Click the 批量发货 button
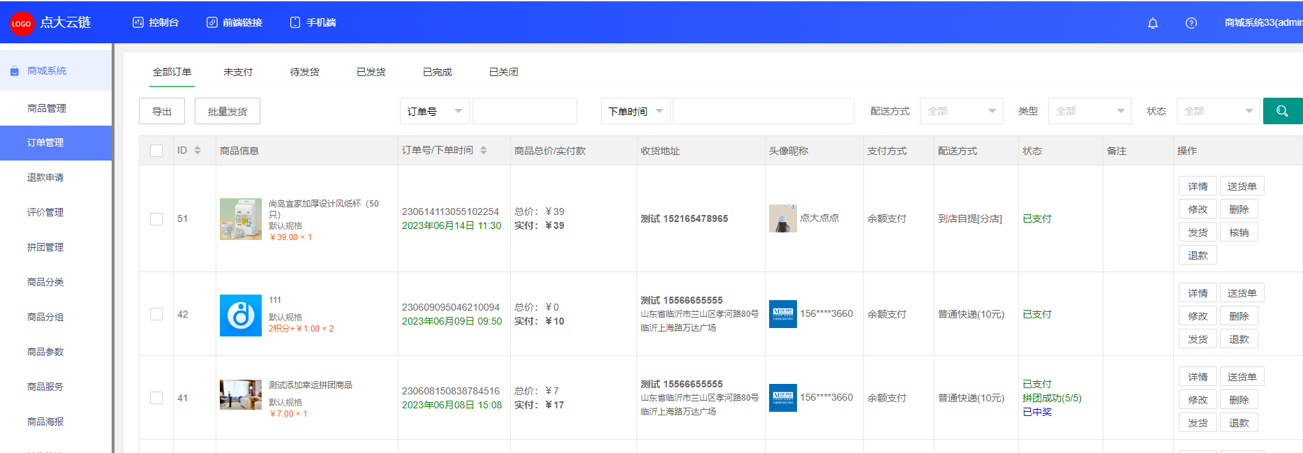The width and height of the screenshot is (1303, 453). [228, 111]
